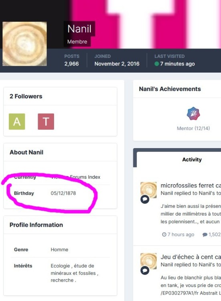The height and width of the screenshot is (301, 221).
Task: Open the Jeu d'échec à cent topic
Action: pyautogui.click(x=191, y=257)
